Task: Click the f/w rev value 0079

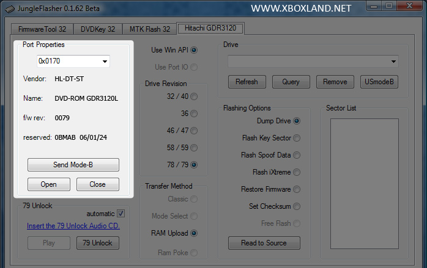Action: [62, 118]
